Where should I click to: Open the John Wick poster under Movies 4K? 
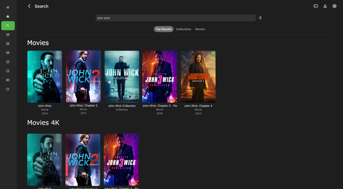point(44,160)
